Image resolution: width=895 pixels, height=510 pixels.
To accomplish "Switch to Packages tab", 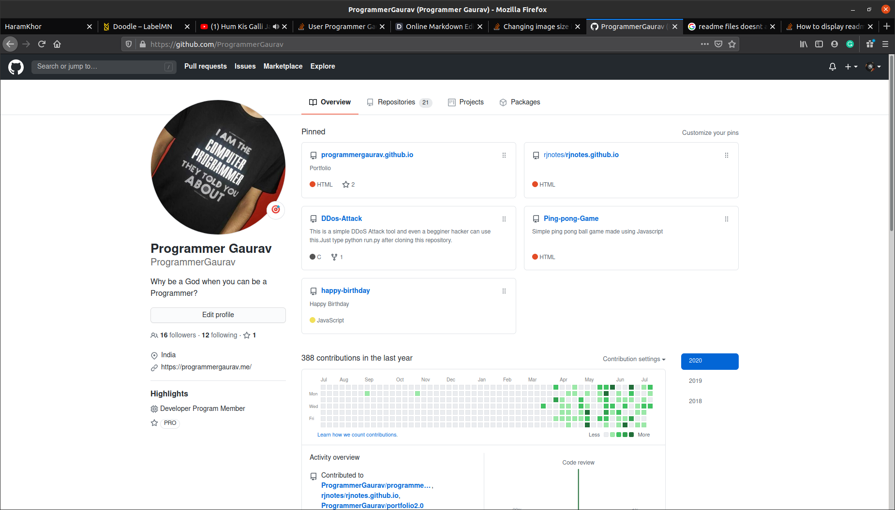I will point(520,102).
